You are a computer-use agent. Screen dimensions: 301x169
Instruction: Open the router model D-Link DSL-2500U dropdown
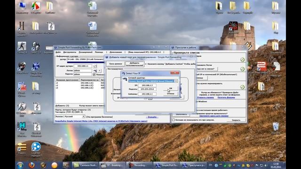coord(86,59)
